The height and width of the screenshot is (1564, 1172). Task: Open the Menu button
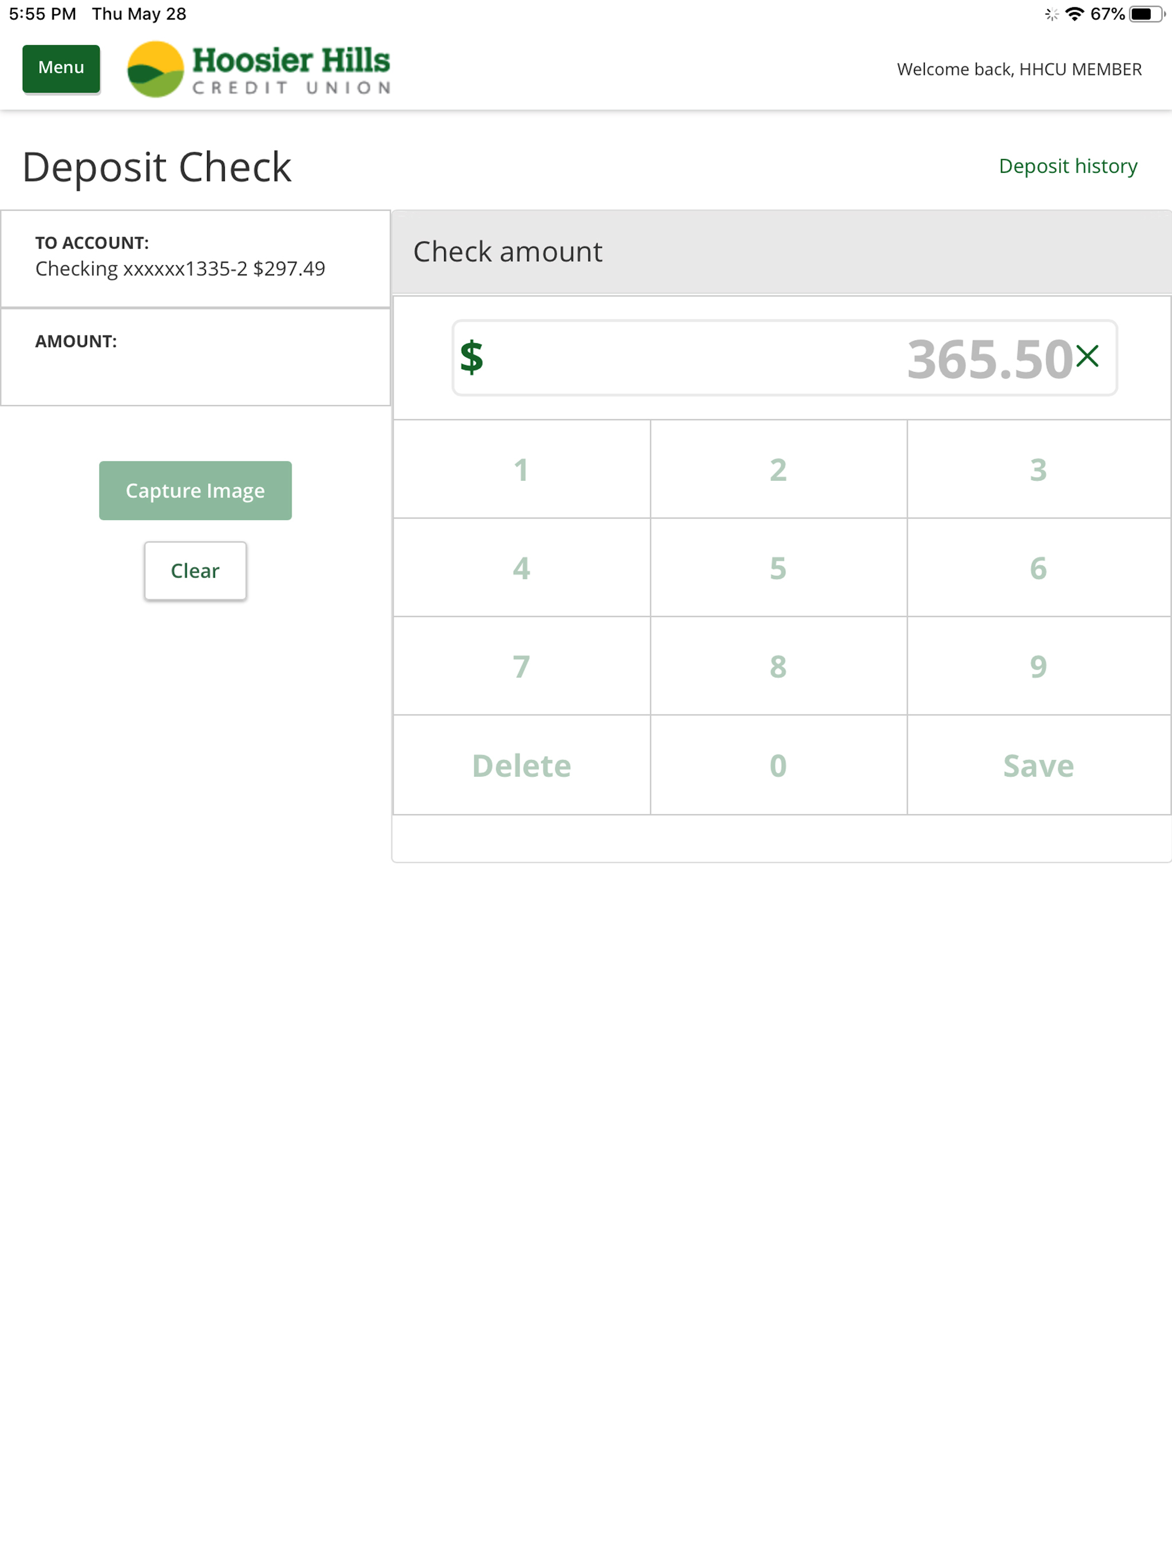click(x=61, y=68)
